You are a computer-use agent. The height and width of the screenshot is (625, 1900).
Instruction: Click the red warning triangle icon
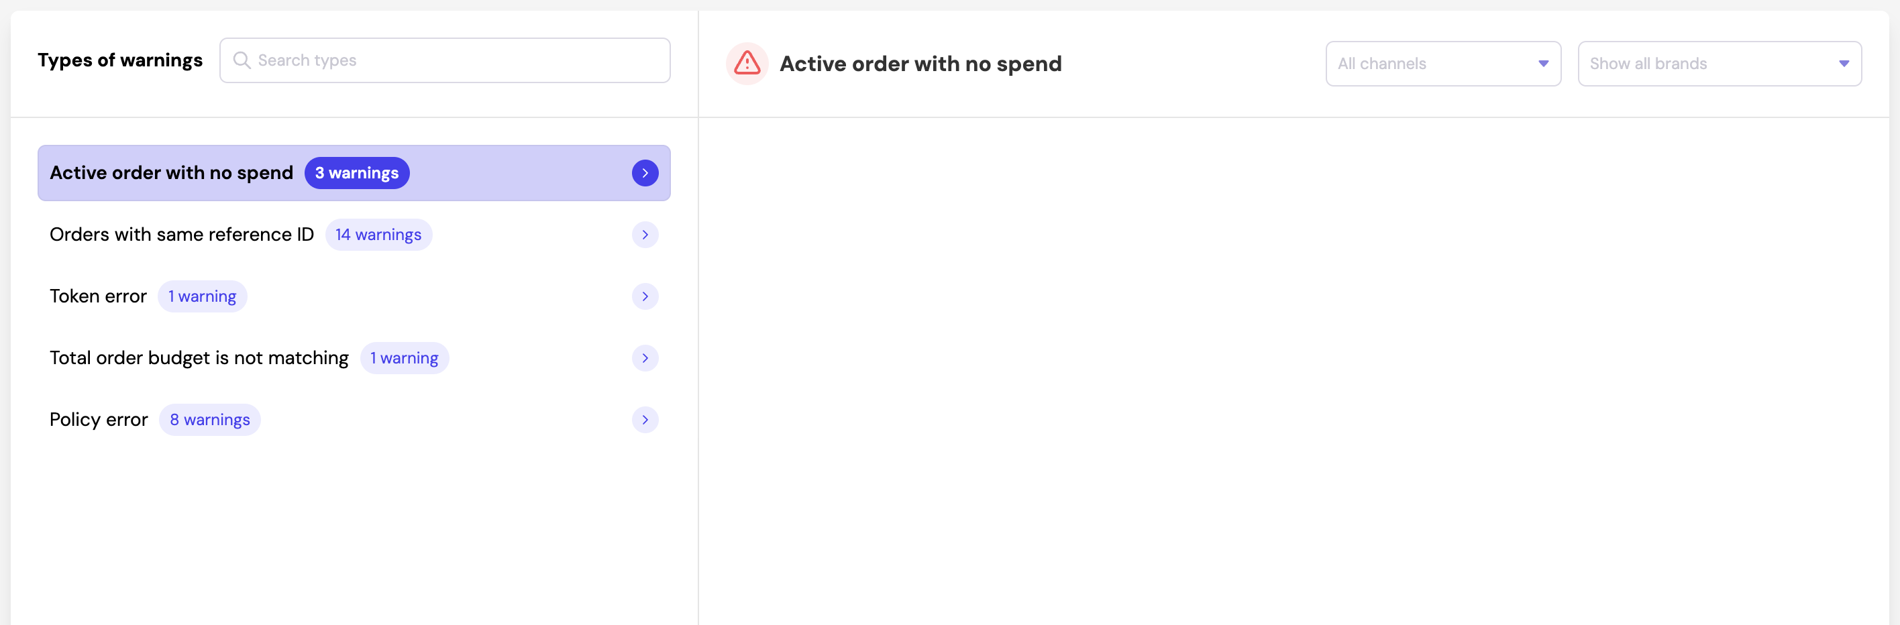(x=747, y=64)
